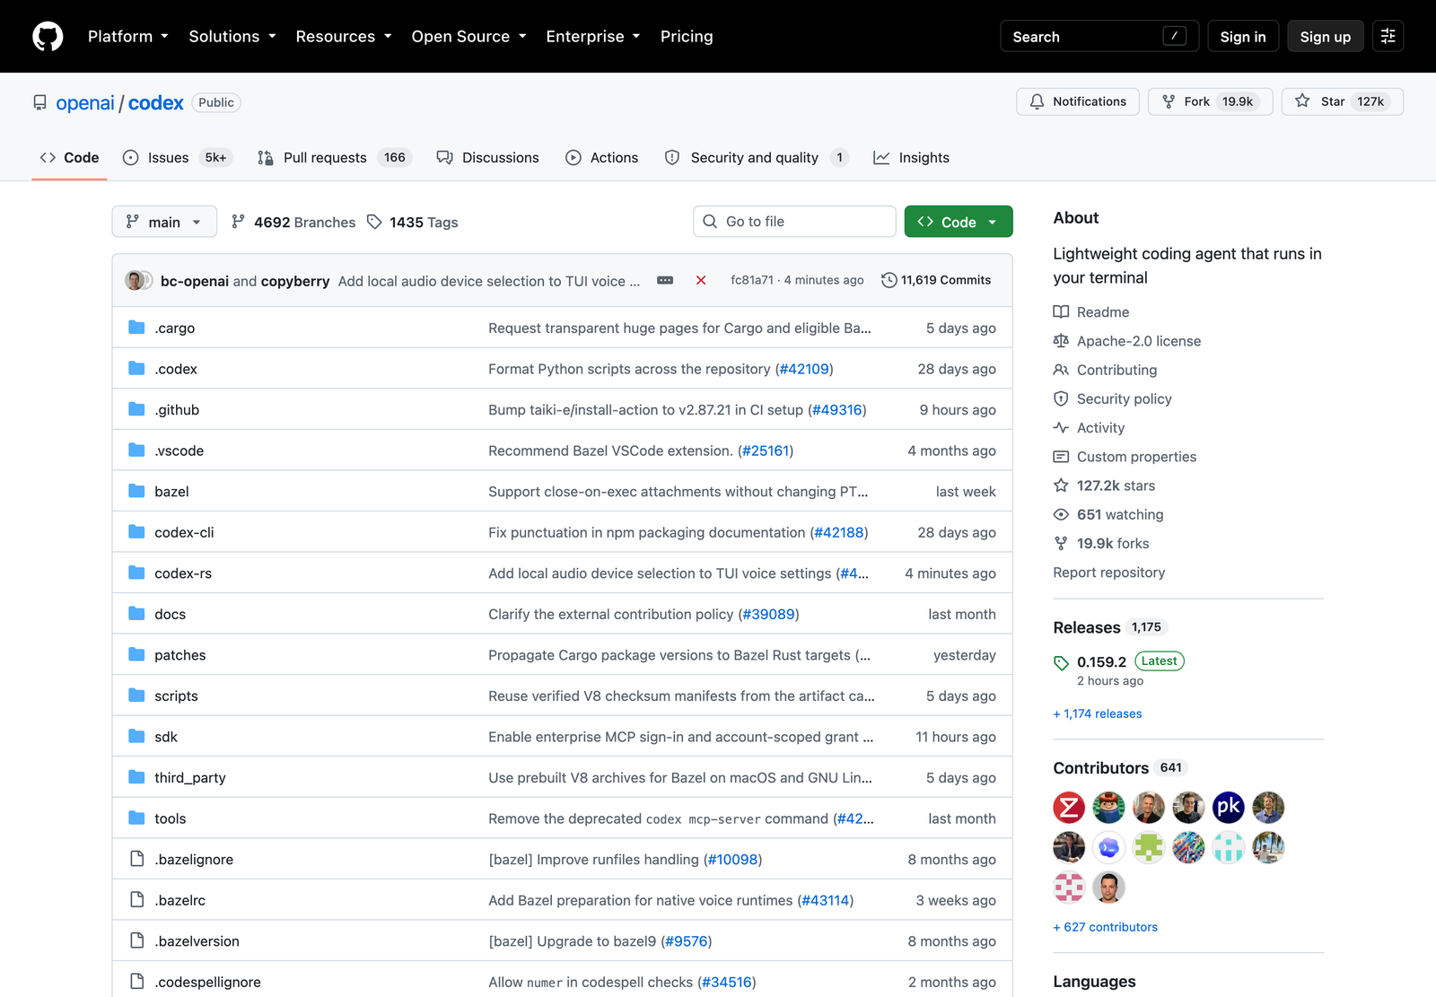Viewport: 1436px width, 997px height.
Task: Expand commit message ellipsis button
Action: pyautogui.click(x=665, y=281)
